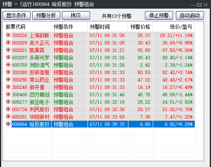Image resolution: width=211 pixels, height=167 pixels.
Task: Click alert icon beside 300226 上海钢联
Action: pos(8,35)
